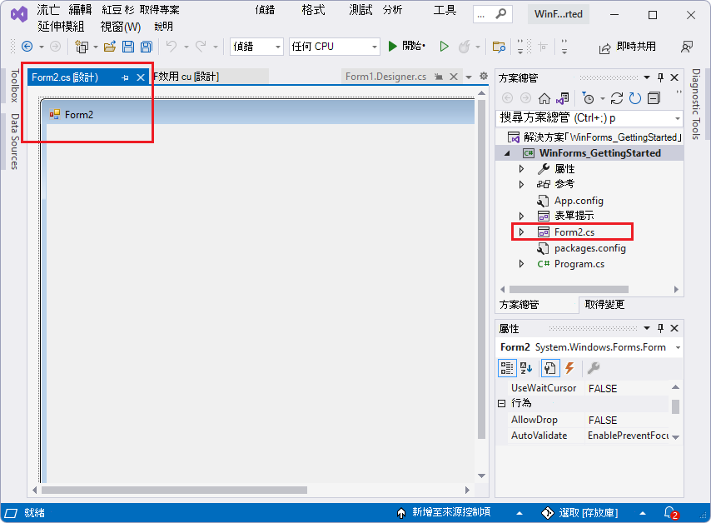Collapse all nodes via Collapse All icon
Image resolution: width=711 pixels, height=523 pixels.
click(654, 97)
